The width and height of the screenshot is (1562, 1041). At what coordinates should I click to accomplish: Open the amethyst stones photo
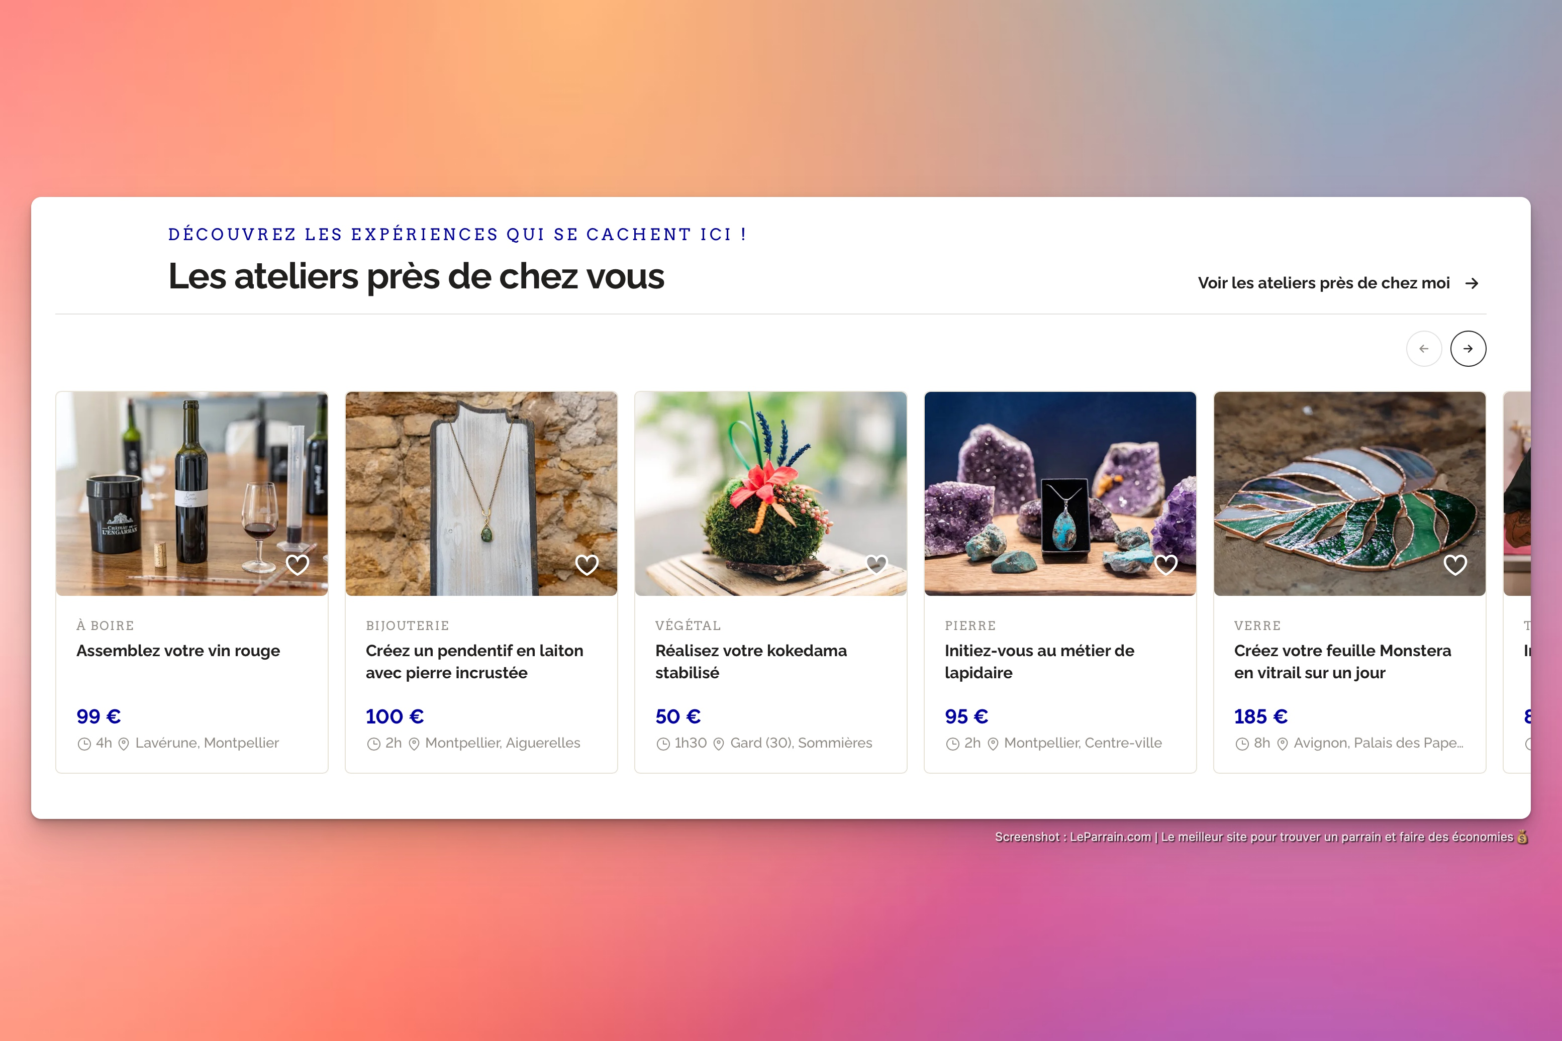(x=1060, y=493)
